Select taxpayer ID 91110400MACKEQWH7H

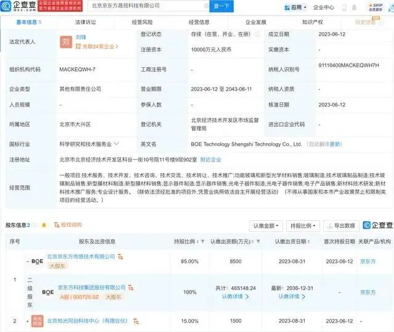point(348,65)
